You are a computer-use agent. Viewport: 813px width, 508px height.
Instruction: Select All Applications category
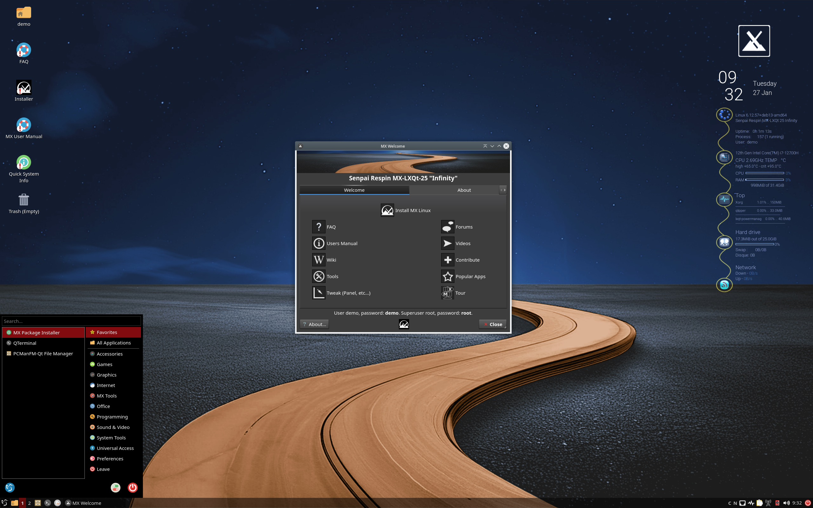tap(114, 343)
